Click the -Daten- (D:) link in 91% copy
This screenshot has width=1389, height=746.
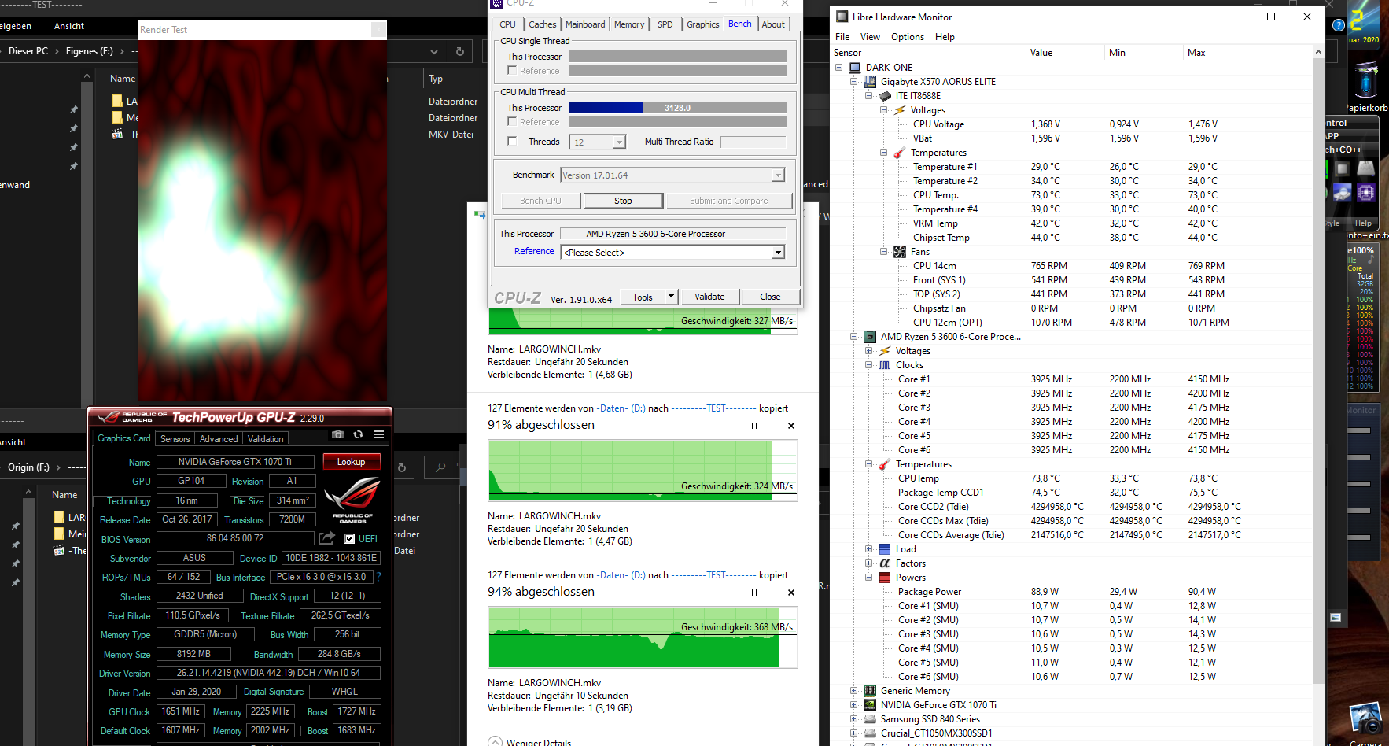(621, 408)
